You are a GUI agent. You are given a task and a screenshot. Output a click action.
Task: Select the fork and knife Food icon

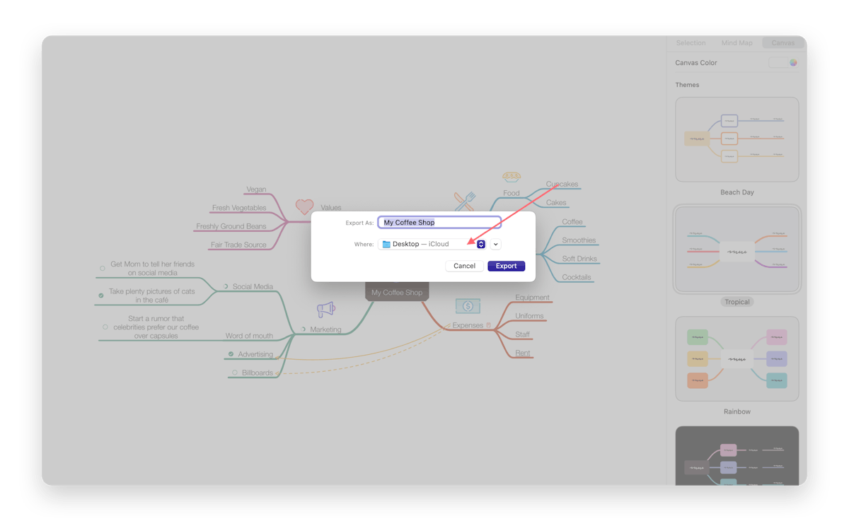(x=465, y=201)
